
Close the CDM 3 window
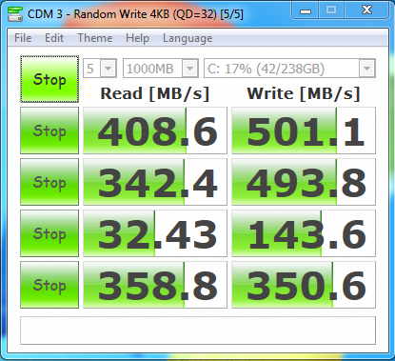tap(366, 10)
